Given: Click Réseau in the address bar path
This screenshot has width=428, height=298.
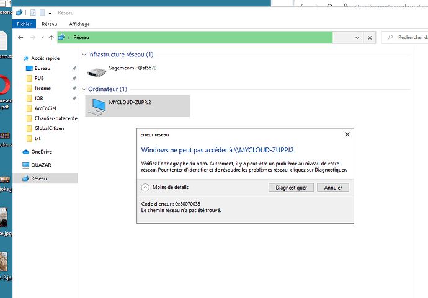Looking at the screenshot, I should pos(81,37).
